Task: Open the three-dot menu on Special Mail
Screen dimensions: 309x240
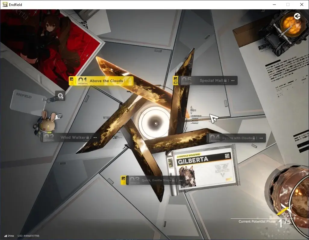Action: 233,80
